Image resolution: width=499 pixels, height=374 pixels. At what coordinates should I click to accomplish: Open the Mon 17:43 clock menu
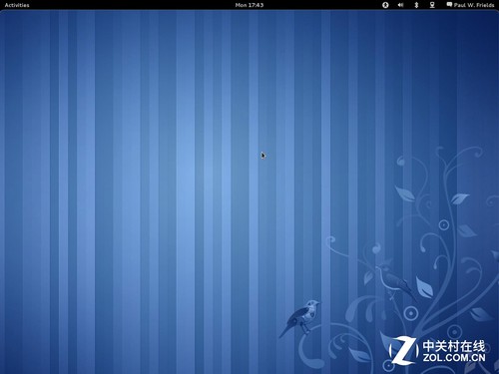pyautogui.click(x=249, y=5)
